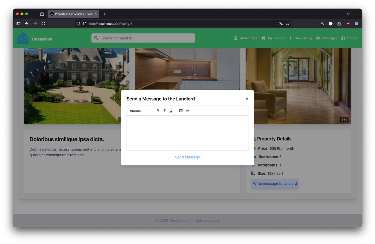Viewport: 375px width, 244px height.
Task: Open the New Listing page
Action: pyautogui.click(x=300, y=38)
